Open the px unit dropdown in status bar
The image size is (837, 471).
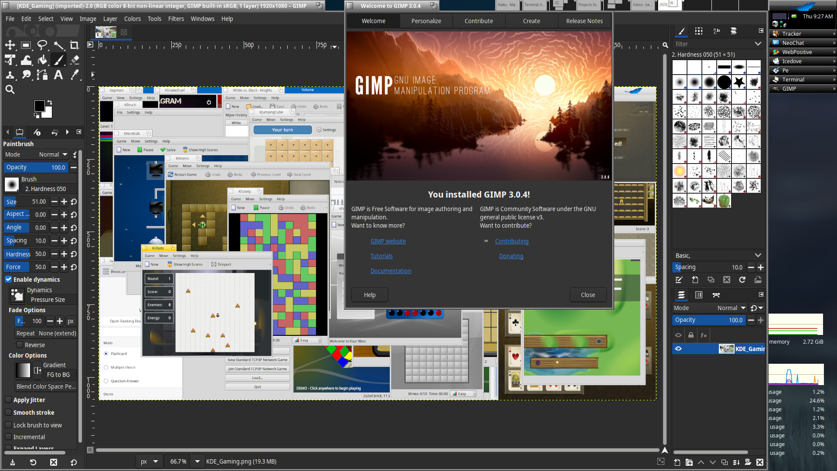(x=149, y=461)
